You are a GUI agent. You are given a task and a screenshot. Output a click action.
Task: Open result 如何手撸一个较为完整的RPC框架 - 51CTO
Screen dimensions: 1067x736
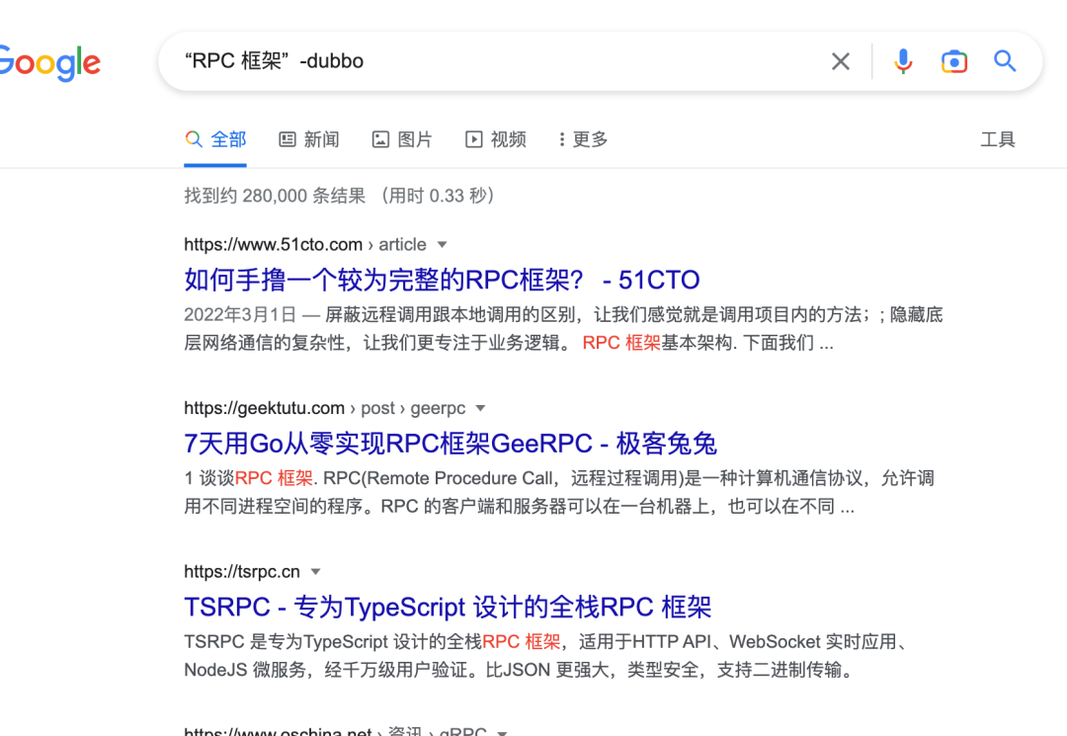pos(442,280)
